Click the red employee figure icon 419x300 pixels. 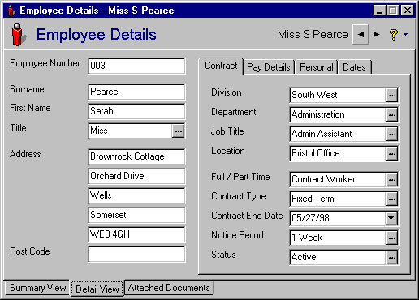(x=17, y=34)
